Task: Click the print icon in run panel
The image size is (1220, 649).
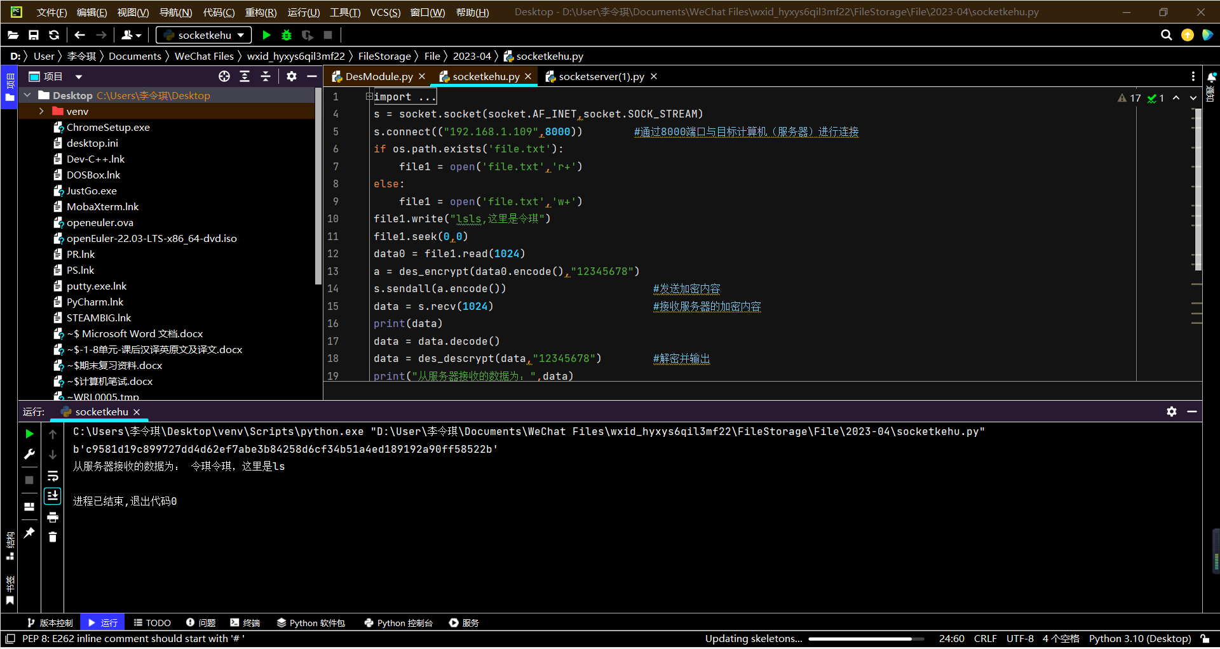Action: pyautogui.click(x=53, y=517)
